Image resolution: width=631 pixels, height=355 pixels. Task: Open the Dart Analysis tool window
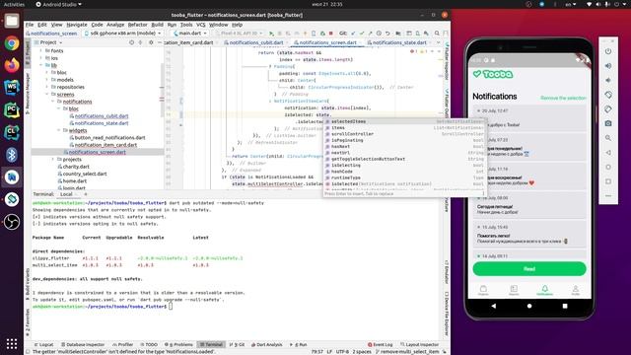266,345
